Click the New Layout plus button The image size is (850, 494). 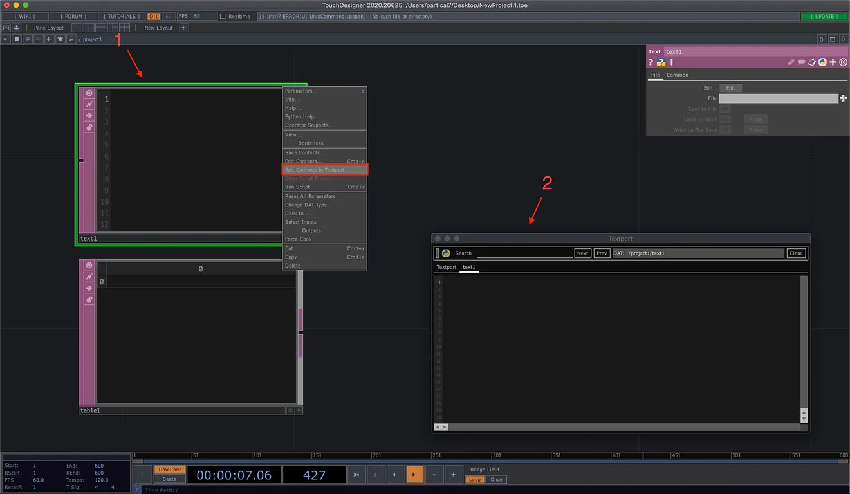click(x=183, y=28)
